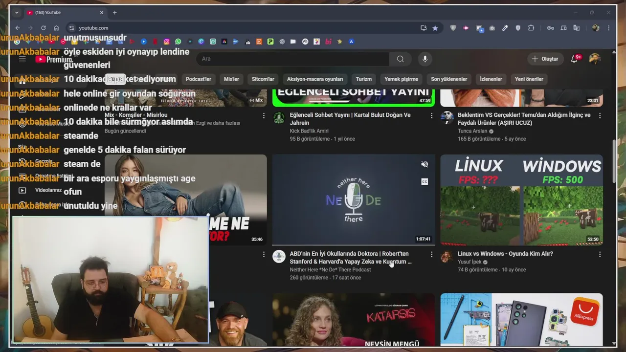The image size is (626, 352).
Task: Open the Instagram bookmark
Action: [x=167, y=42]
